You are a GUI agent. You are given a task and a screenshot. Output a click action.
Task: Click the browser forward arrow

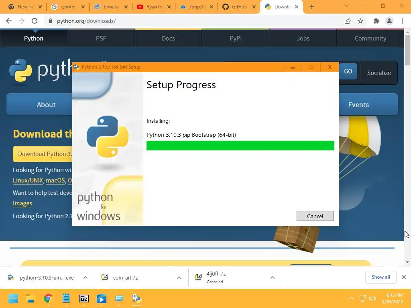[22, 21]
